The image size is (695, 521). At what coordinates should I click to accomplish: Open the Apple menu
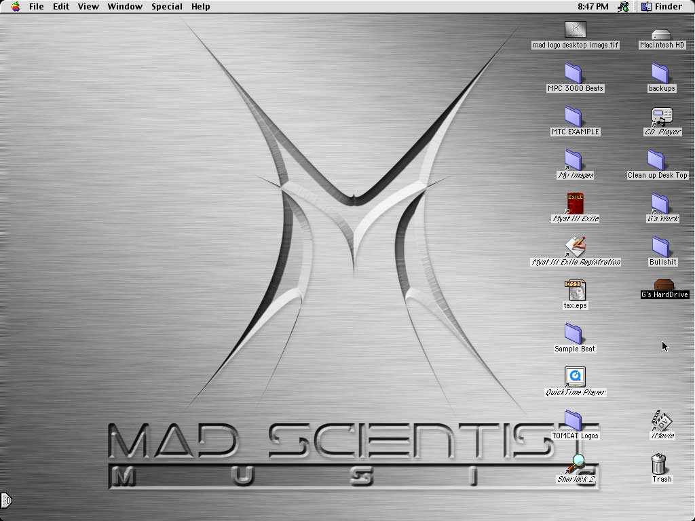[x=16, y=7]
